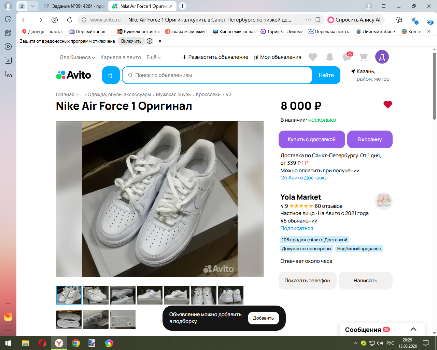Go to Avito logo home page
The width and height of the screenshot is (437, 350).
pos(73,75)
